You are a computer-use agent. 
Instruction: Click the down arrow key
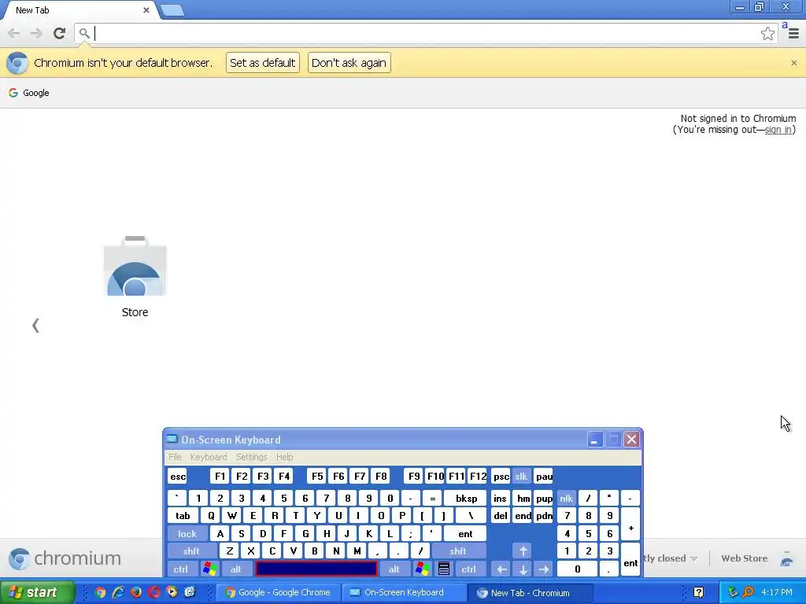click(x=523, y=569)
